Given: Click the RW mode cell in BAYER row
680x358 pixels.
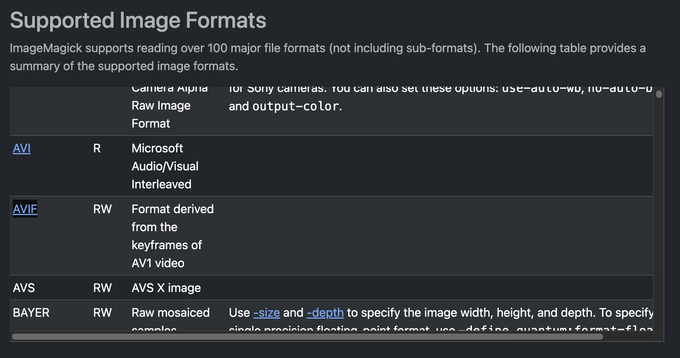Looking at the screenshot, I should pyautogui.click(x=102, y=313).
